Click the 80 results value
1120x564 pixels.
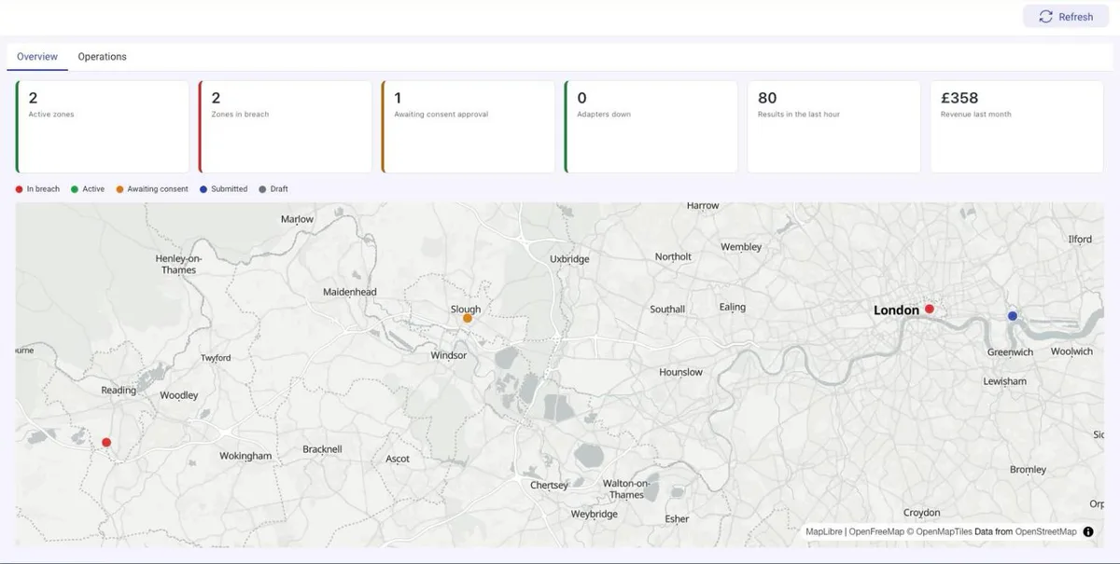click(x=767, y=98)
